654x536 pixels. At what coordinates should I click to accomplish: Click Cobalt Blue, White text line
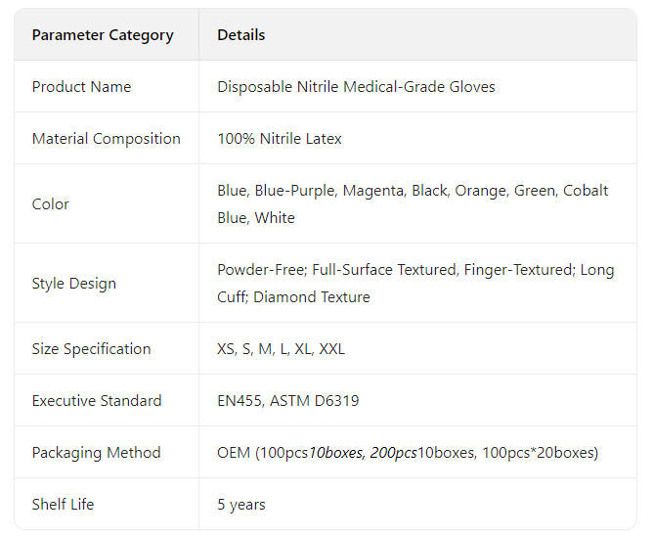coord(256,218)
